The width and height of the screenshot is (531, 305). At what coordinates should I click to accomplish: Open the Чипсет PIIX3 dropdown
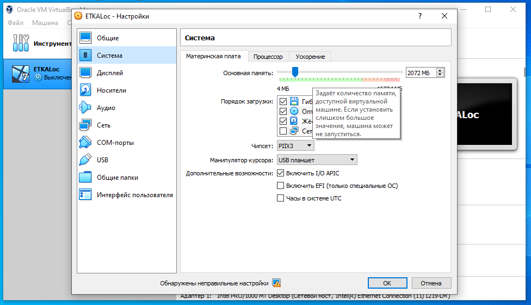(x=295, y=146)
